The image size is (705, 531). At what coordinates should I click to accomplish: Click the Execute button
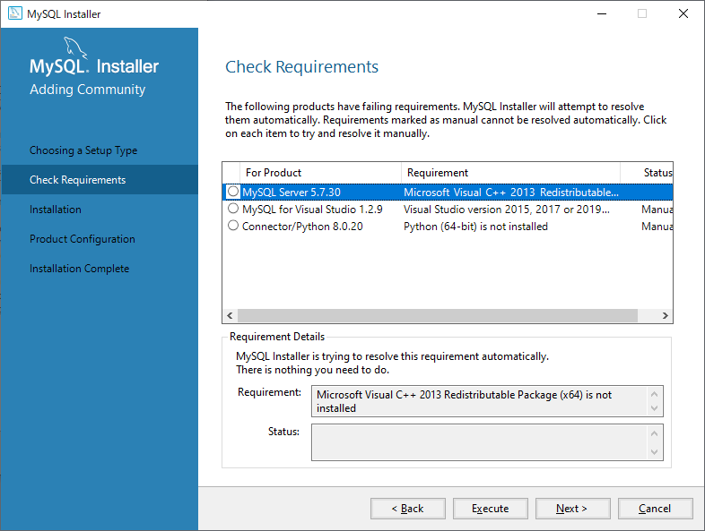tap(490, 509)
